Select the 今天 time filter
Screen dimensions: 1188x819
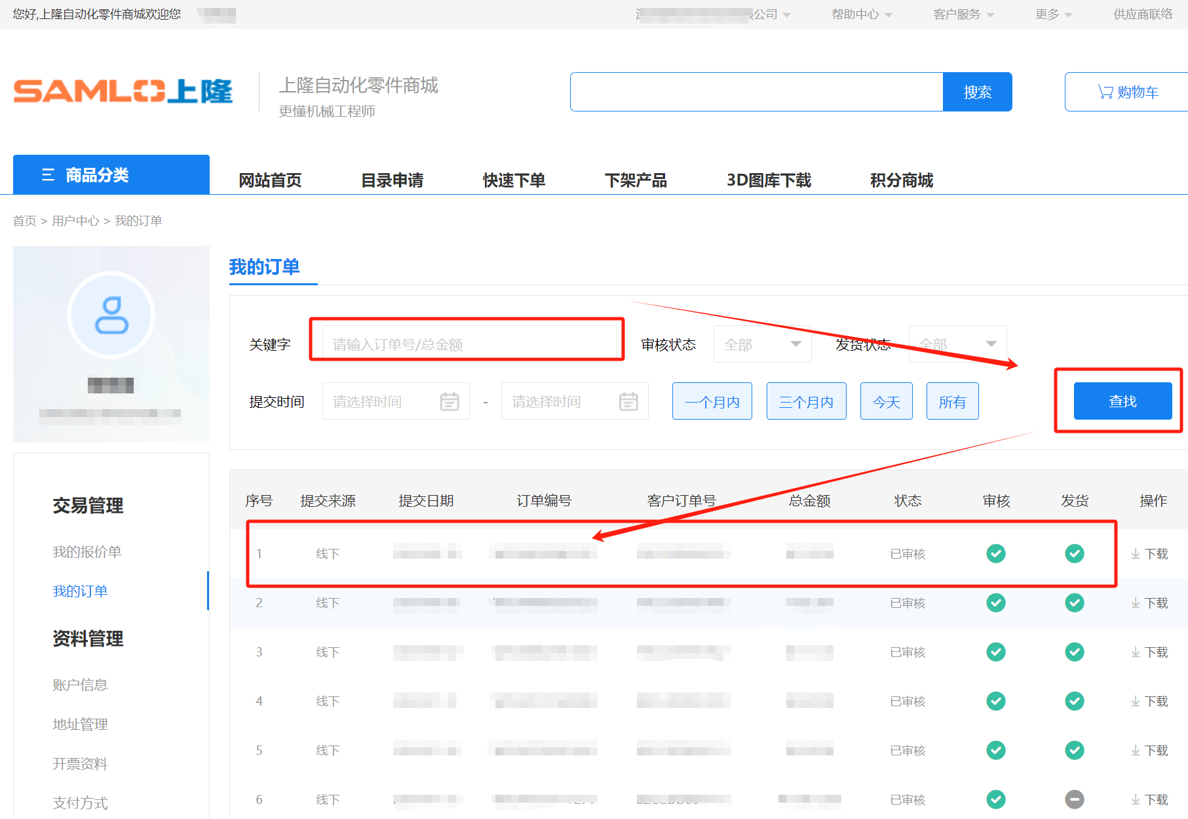886,401
